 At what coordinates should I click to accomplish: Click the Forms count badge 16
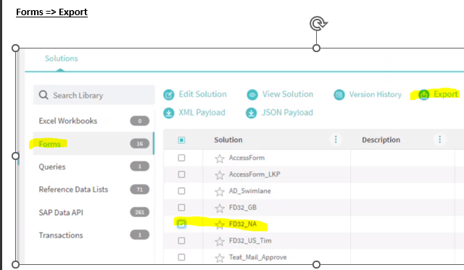[x=140, y=143]
